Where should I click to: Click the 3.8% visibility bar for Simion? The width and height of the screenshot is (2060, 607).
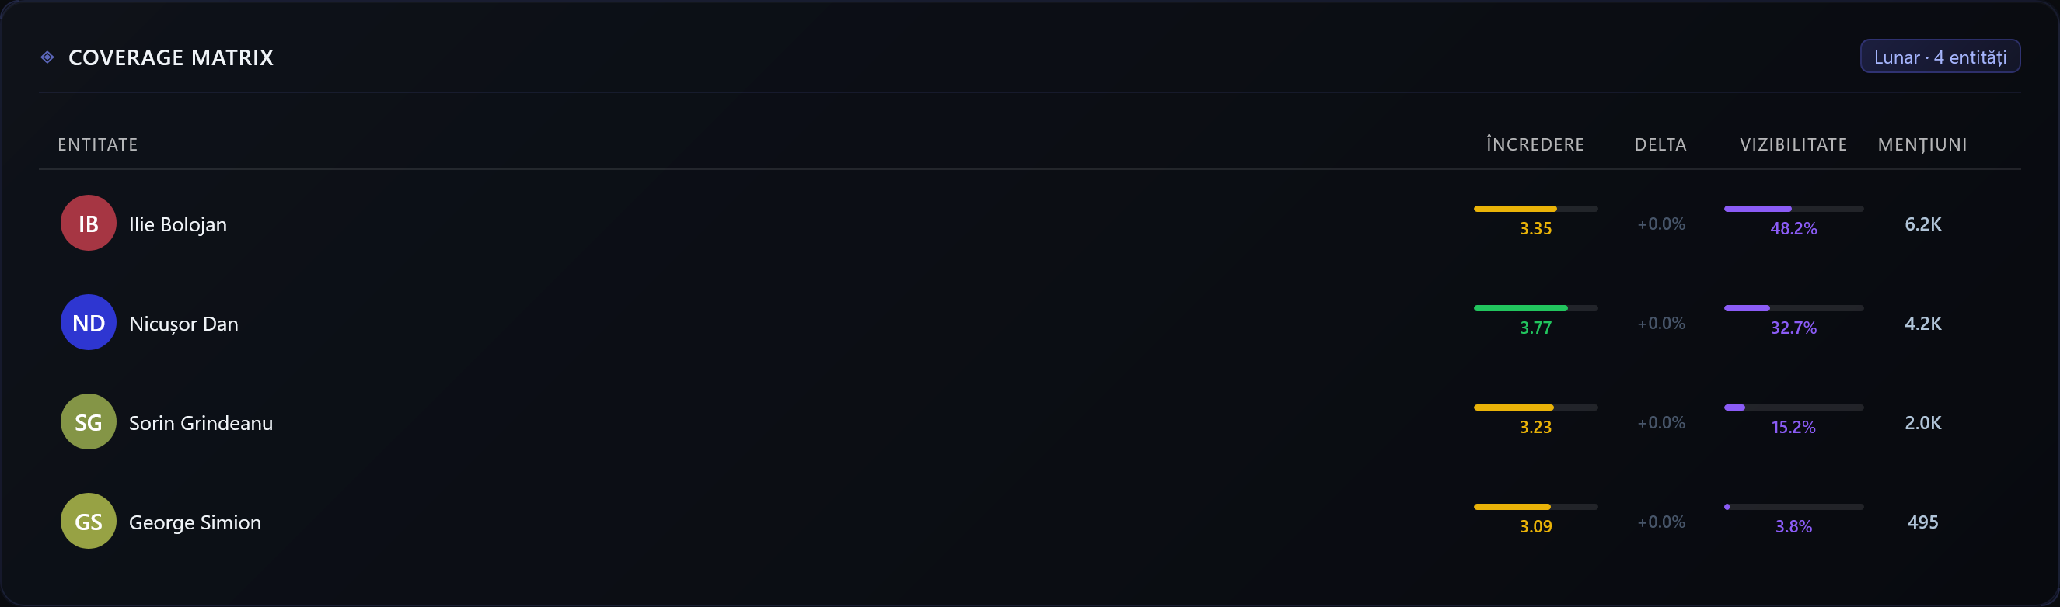point(1793,507)
